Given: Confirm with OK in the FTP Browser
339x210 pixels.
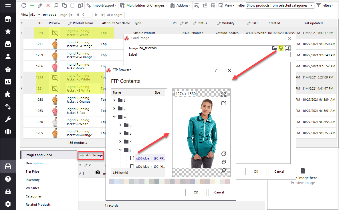Looking at the screenshot, I should (196, 192).
